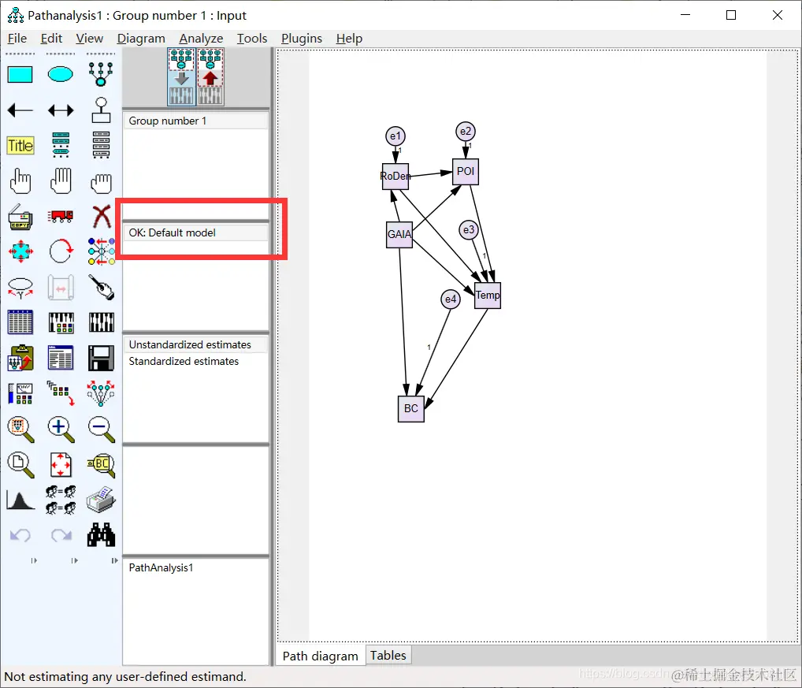Click the zoom out magnifier icon
This screenshot has height=688, width=802.
[x=101, y=430]
